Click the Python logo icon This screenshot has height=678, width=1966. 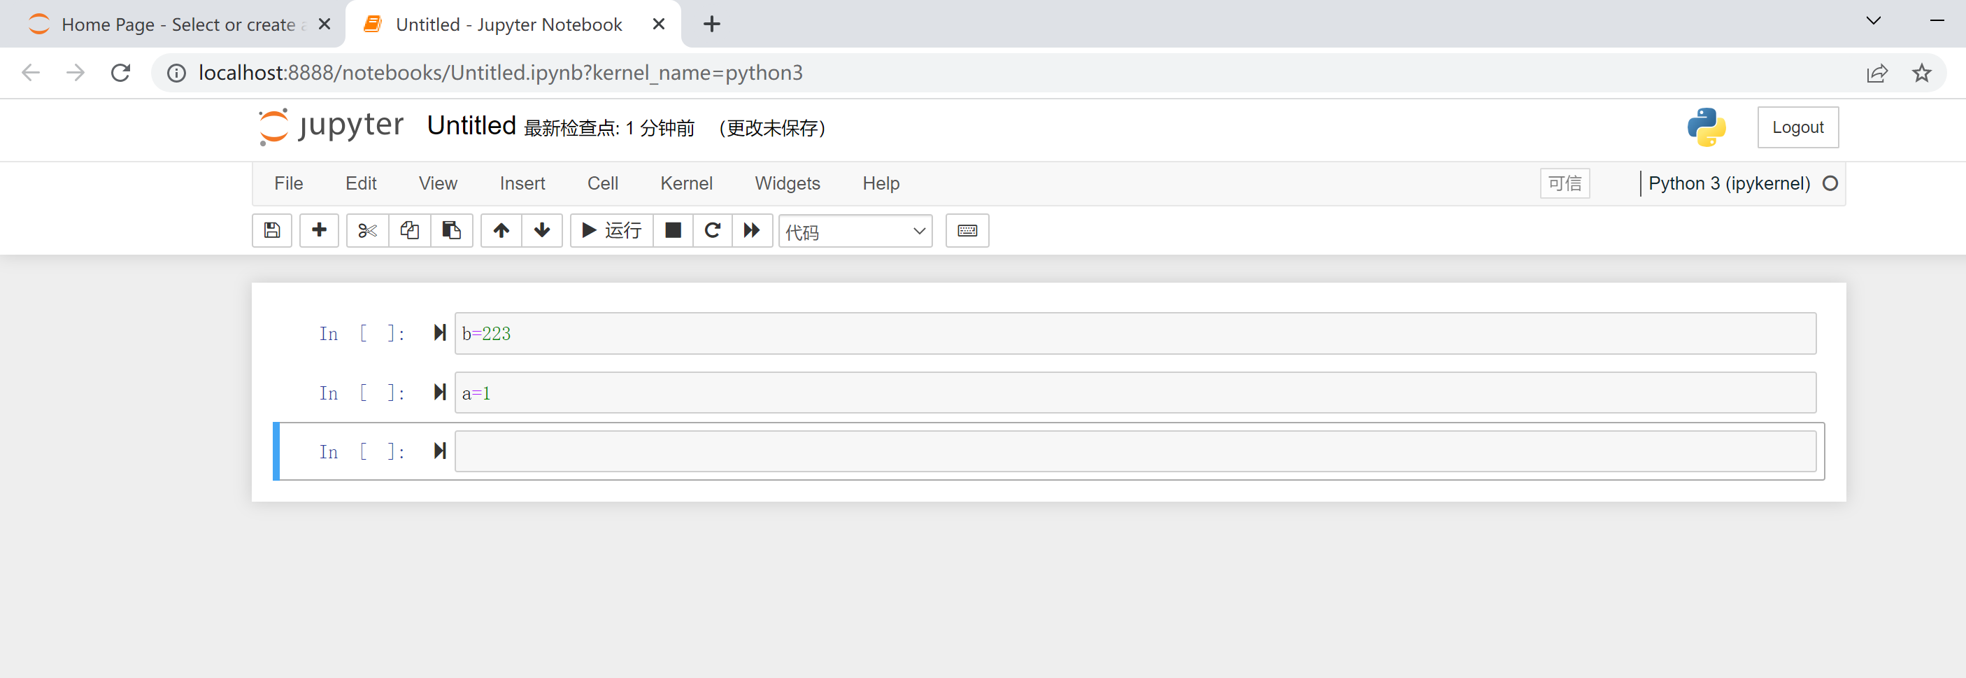tap(1707, 127)
